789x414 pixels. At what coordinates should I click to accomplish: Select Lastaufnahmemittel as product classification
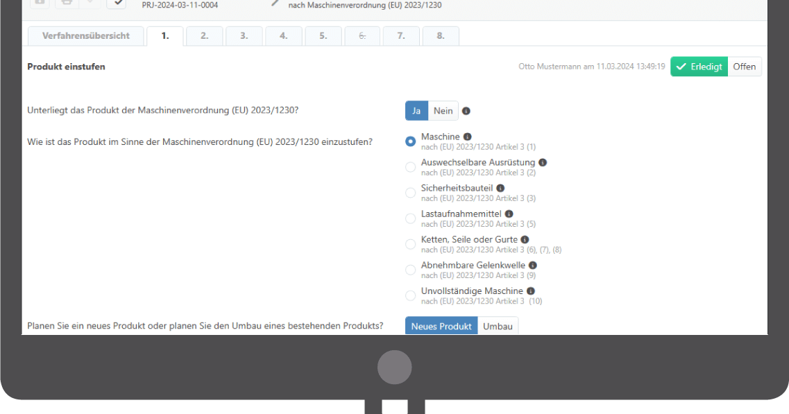tap(410, 218)
